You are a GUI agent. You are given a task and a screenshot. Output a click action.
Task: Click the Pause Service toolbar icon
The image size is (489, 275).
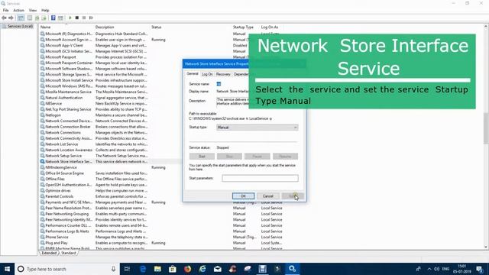tap(84, 18)
